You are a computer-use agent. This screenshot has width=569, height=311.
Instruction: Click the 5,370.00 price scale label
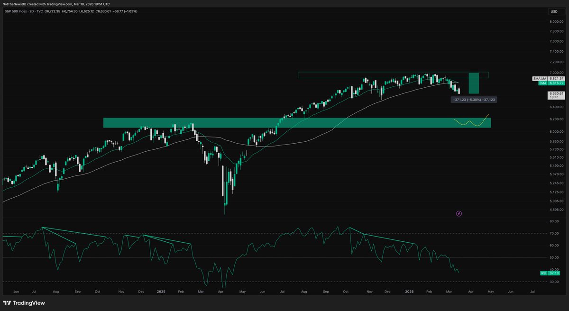pyautogui.click(x=557, y=174)
